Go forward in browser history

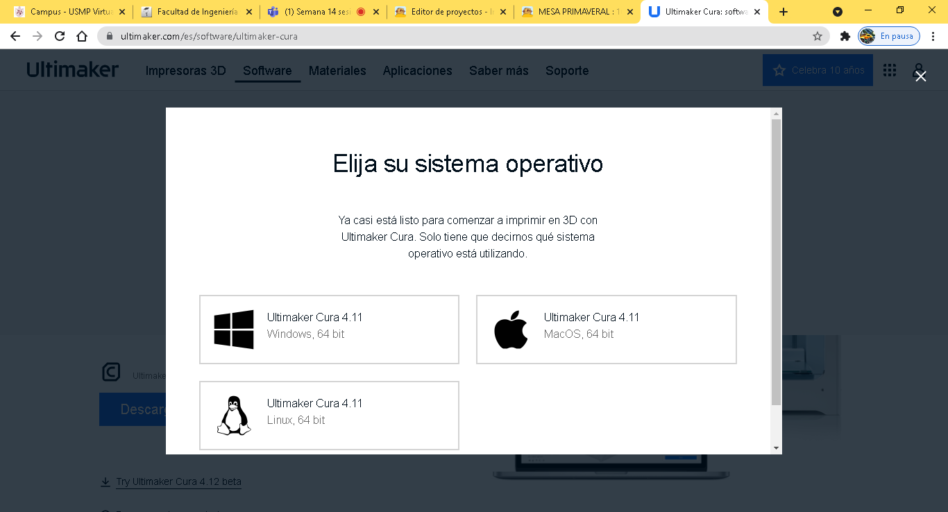click(37, 36)
